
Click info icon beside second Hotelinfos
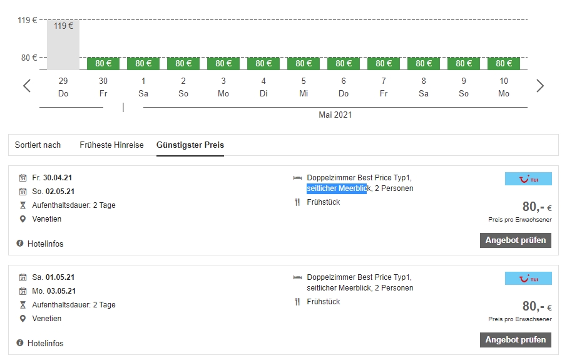click(x=20, y=343)
